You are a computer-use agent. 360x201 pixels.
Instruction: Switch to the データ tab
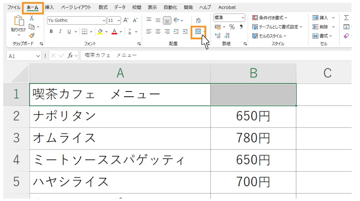tap(120, 7)
